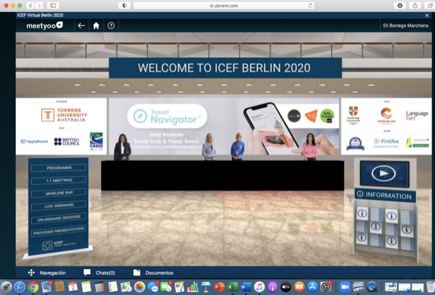Click the Documentos folder icon
The image size is (435, 295).
click(137, 273)
